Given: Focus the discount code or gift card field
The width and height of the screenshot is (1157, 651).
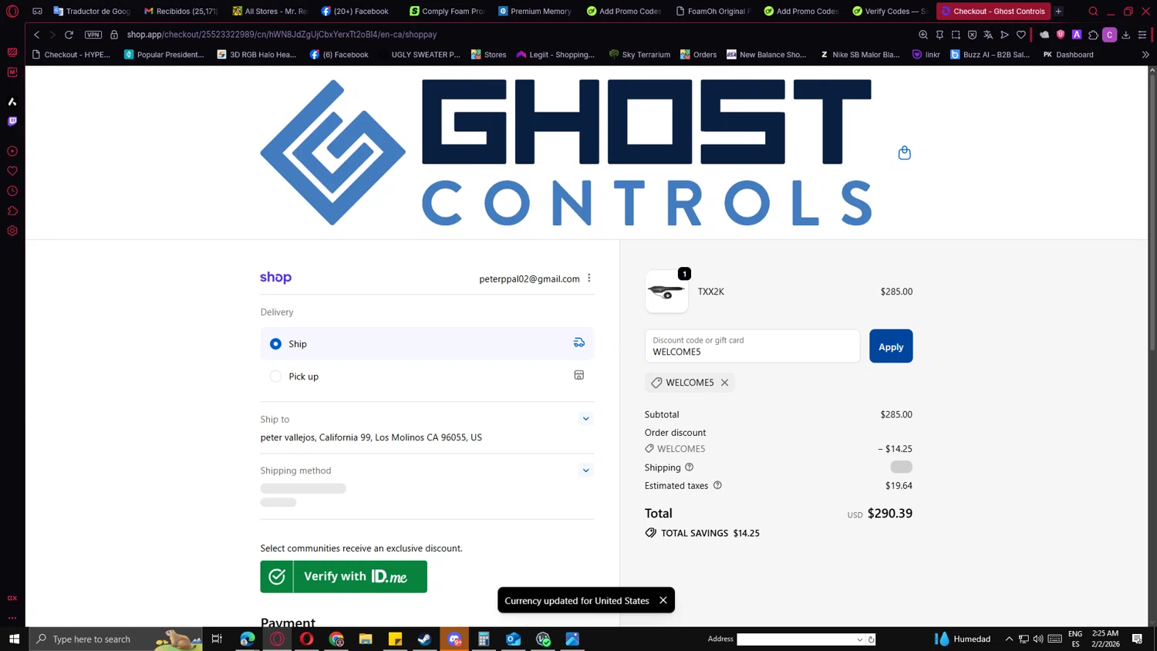Looking at the screenshot, I should point(752,346).
